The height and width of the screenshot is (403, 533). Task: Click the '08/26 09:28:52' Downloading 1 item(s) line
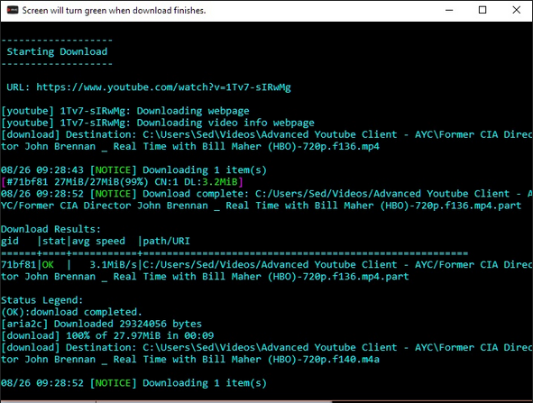(133, 383)
